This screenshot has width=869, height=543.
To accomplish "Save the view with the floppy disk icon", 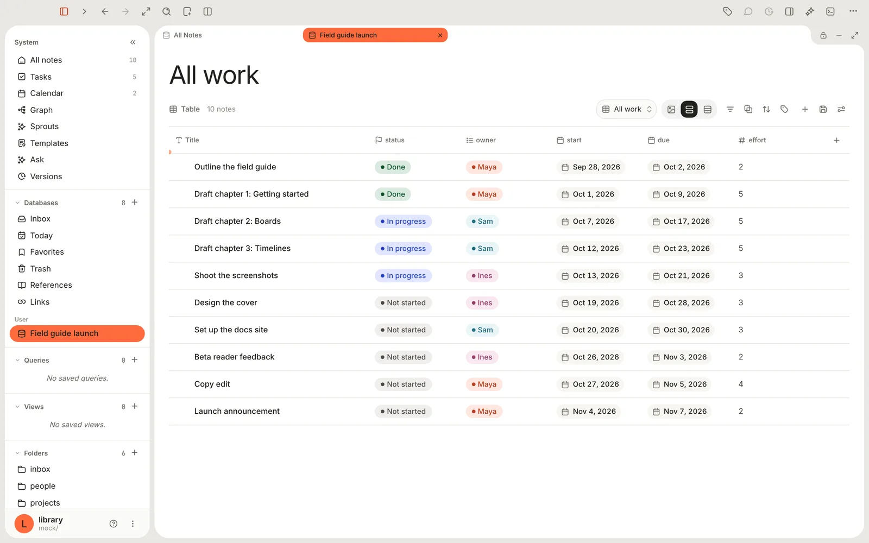I will (x=823, y=109).
